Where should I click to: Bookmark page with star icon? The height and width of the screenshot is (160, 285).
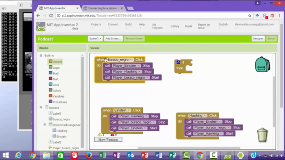click(250, 16)
